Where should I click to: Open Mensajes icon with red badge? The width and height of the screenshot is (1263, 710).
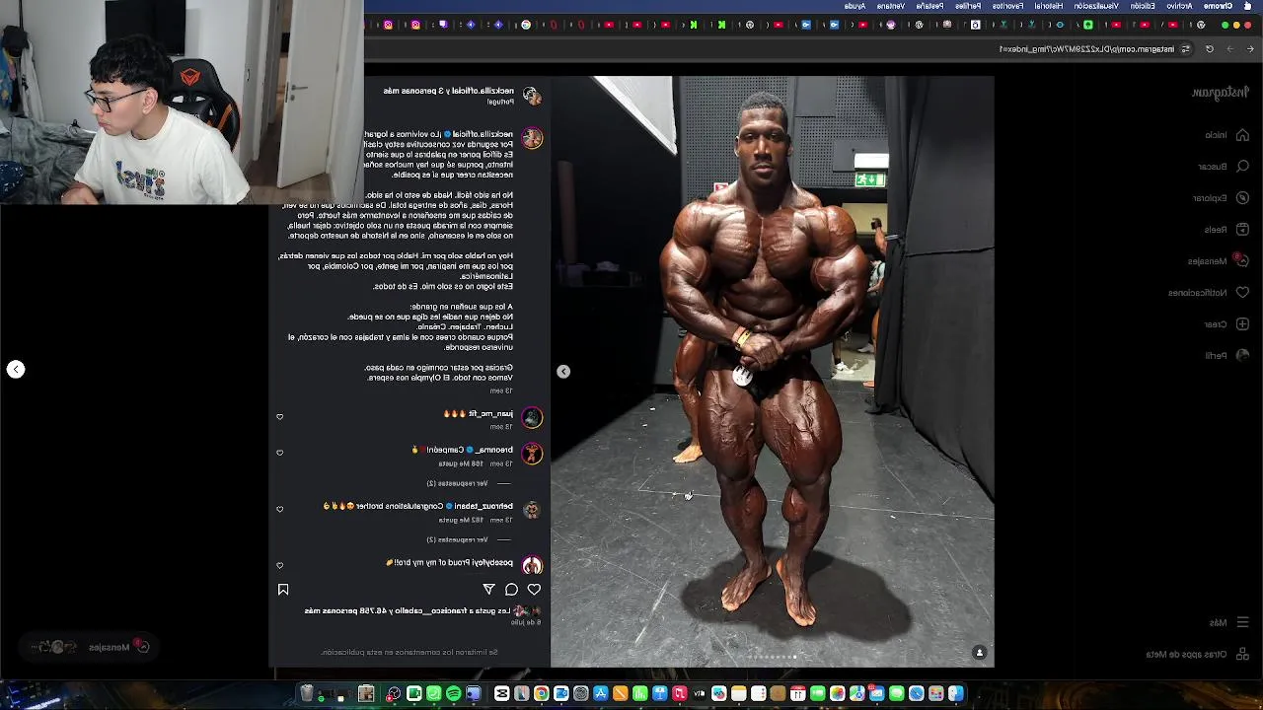[1241, 260]
